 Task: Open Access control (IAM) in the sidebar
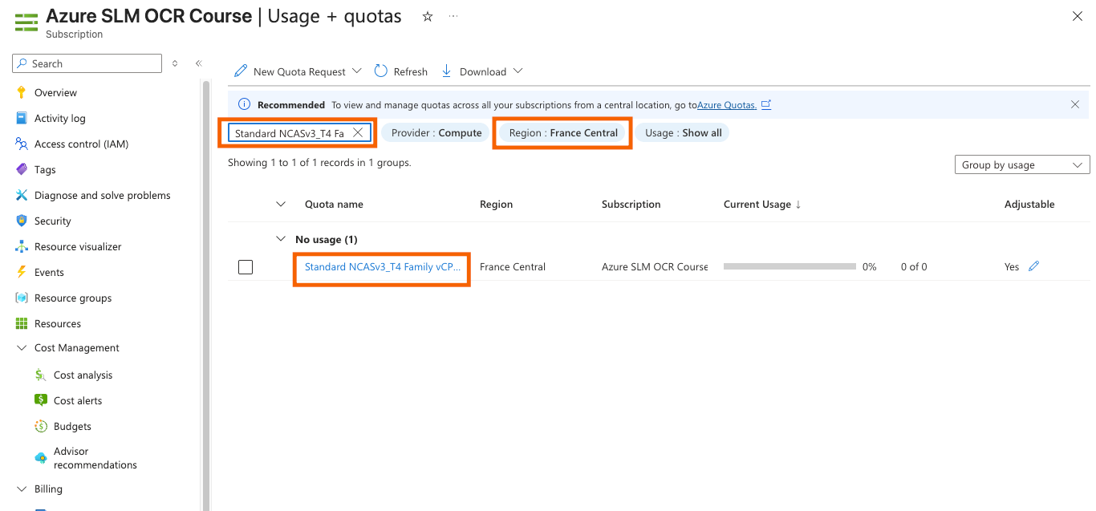(81, 144)
